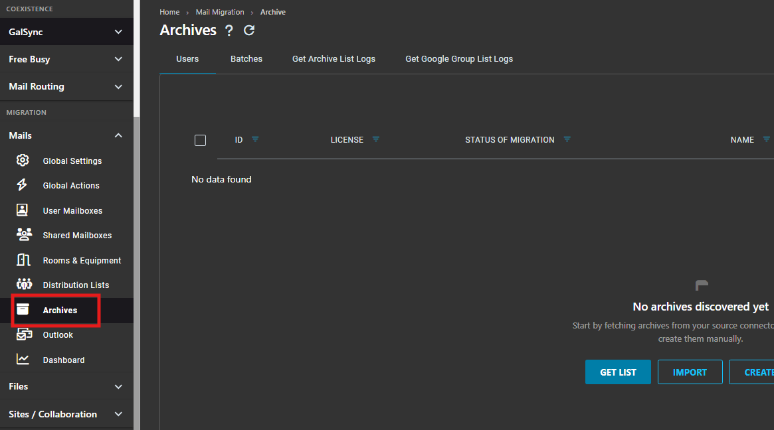Toggle the select-all checkbox in table header
The width and height of the screenshot is (774, 430).
[201, 141]
